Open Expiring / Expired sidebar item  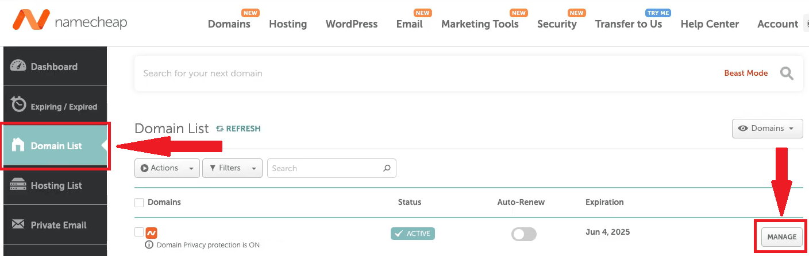point(55,106)
